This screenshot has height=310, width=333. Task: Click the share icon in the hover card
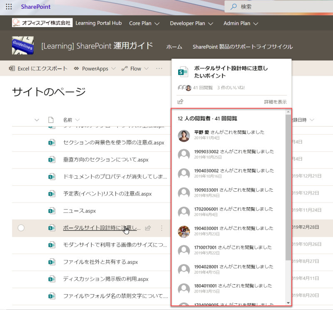click(180, 102)
